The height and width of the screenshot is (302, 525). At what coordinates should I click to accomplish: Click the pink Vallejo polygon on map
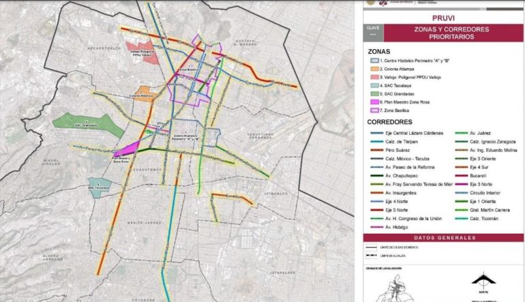(x=143, y=52)
